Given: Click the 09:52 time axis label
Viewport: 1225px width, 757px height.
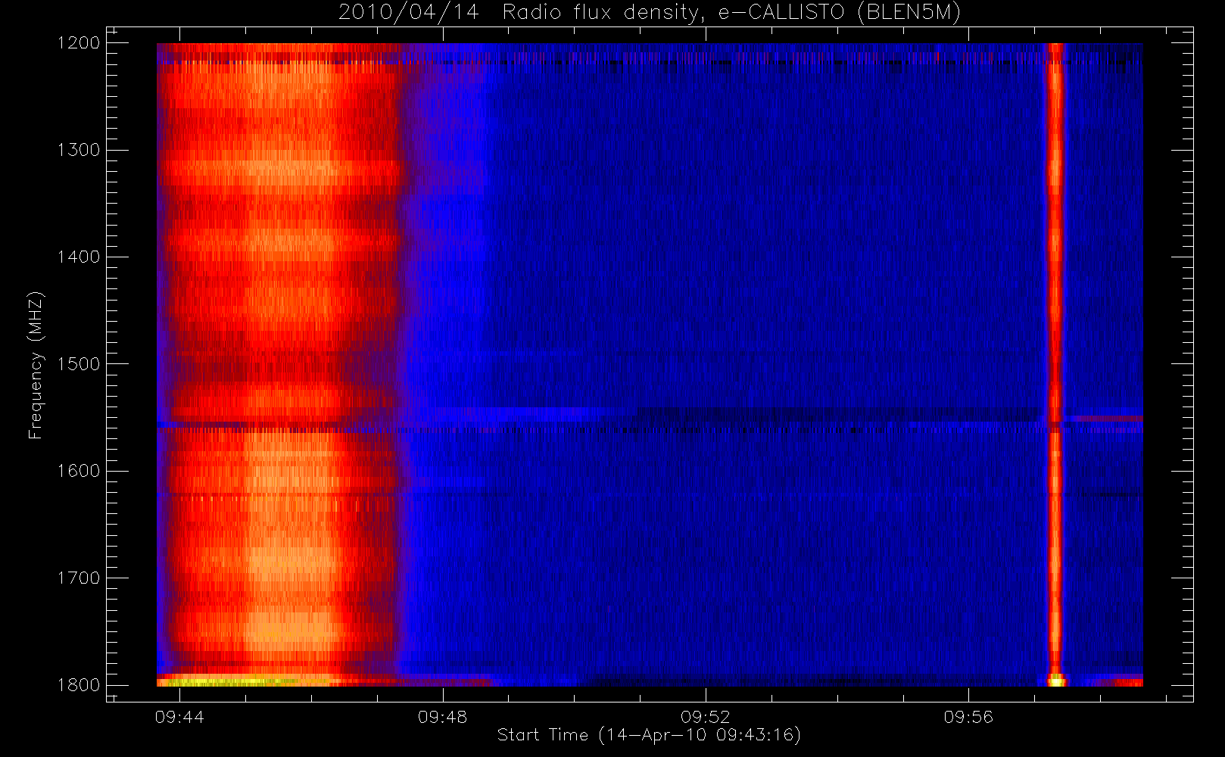Looking at the screenshot, I should (x=705, y=717).
